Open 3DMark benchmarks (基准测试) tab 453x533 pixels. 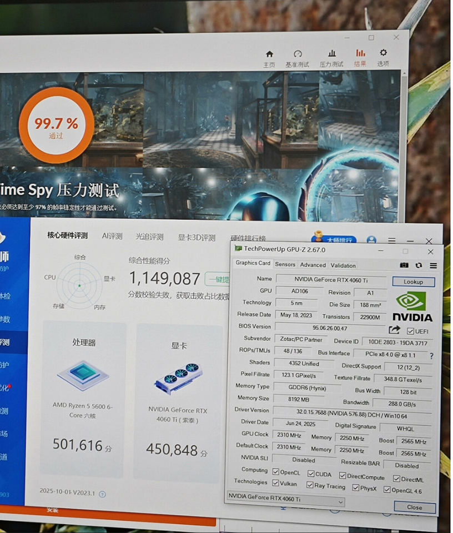click(x=298, y=58)
